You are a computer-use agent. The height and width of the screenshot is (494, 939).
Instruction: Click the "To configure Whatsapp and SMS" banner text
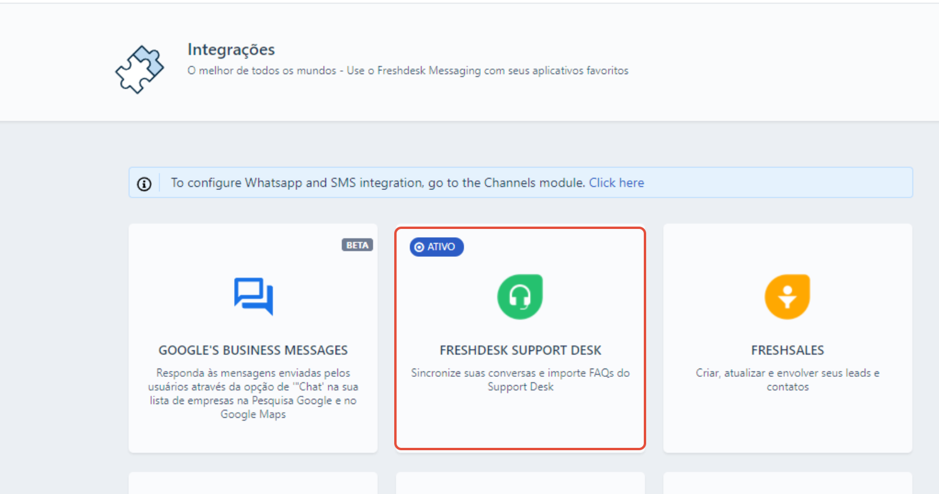click(x=378, y=183)
